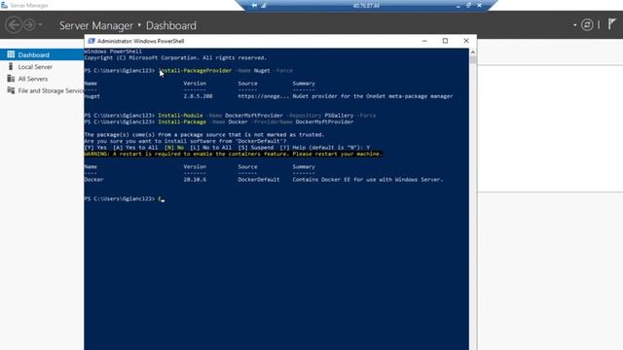
Task: Click the File and Storage Services icon
Action: (11, 90)
